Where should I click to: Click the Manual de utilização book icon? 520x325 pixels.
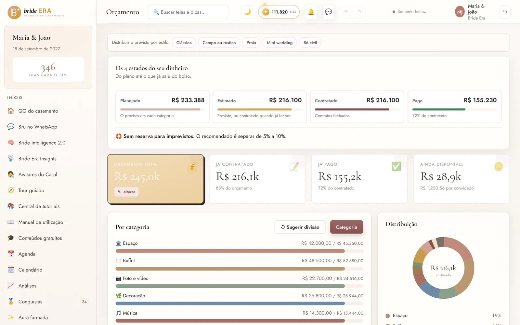[x=11, y=222]
